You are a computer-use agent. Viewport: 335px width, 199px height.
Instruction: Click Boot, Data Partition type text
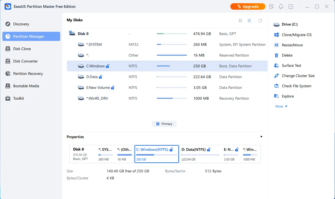235,66
